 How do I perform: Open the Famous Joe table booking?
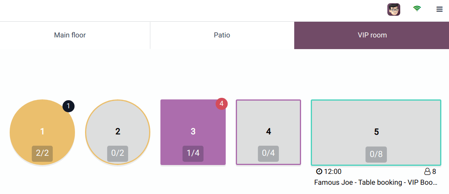[x=376, y=183]
